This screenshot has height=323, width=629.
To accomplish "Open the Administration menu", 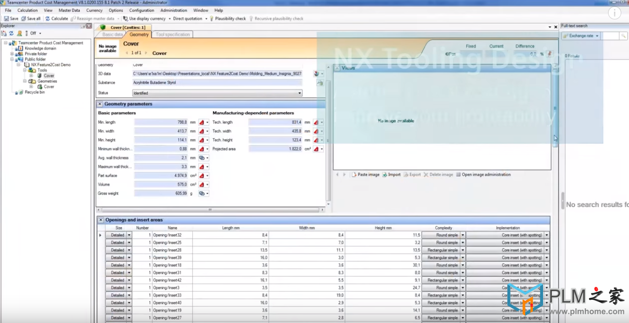I will click(173, 10).
